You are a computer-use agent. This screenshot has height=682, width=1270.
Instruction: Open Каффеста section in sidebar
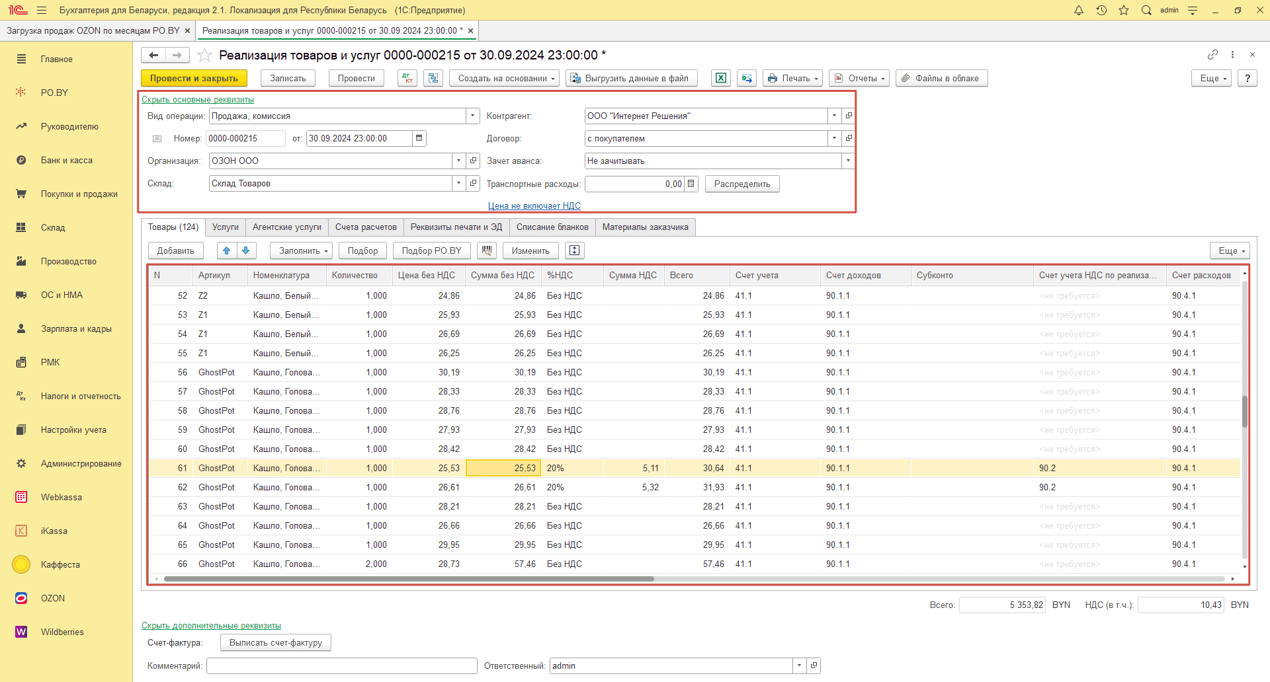pyautogui.click(x=60, y=564)
